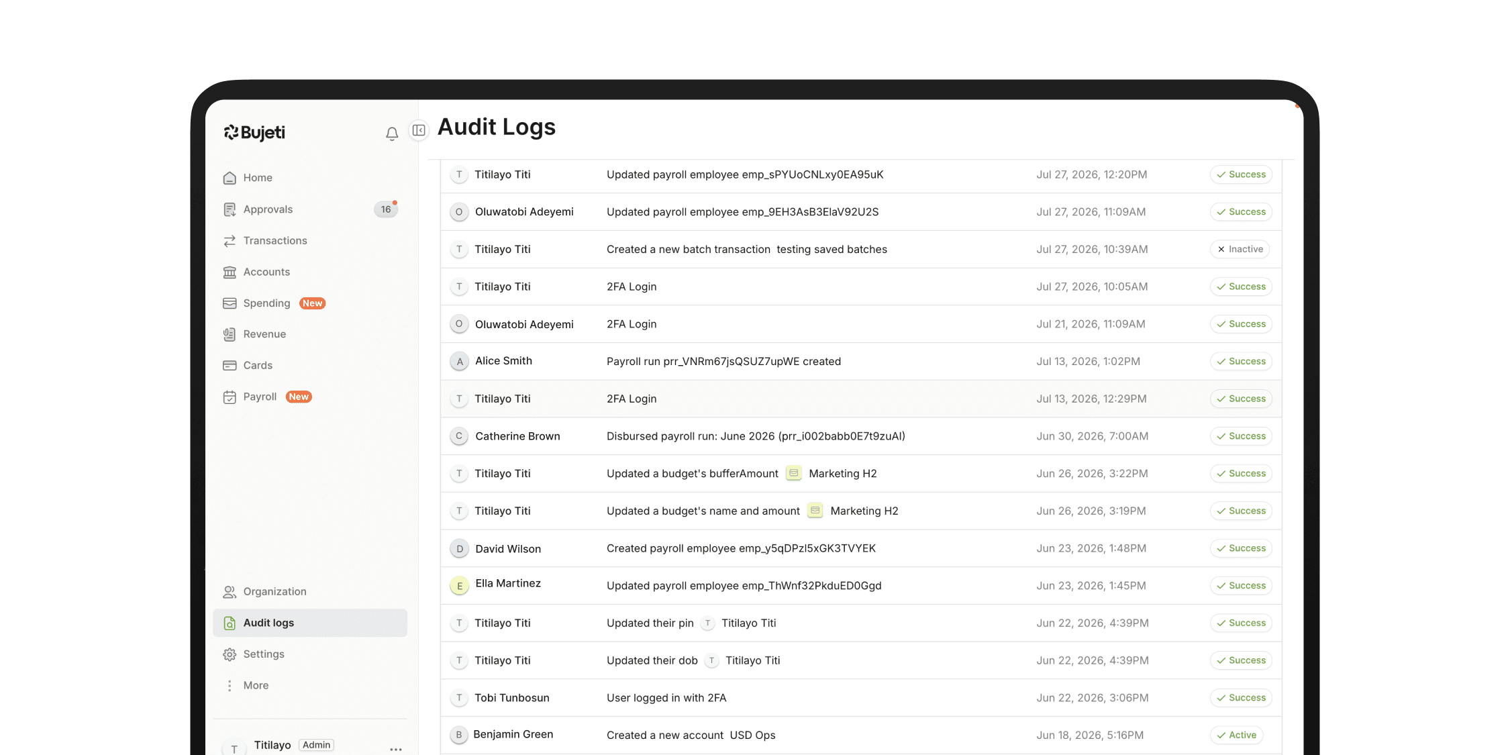Click the Cards icon
The height and width of the screenshot is (755, 1510).
click(x=230, y=366)
